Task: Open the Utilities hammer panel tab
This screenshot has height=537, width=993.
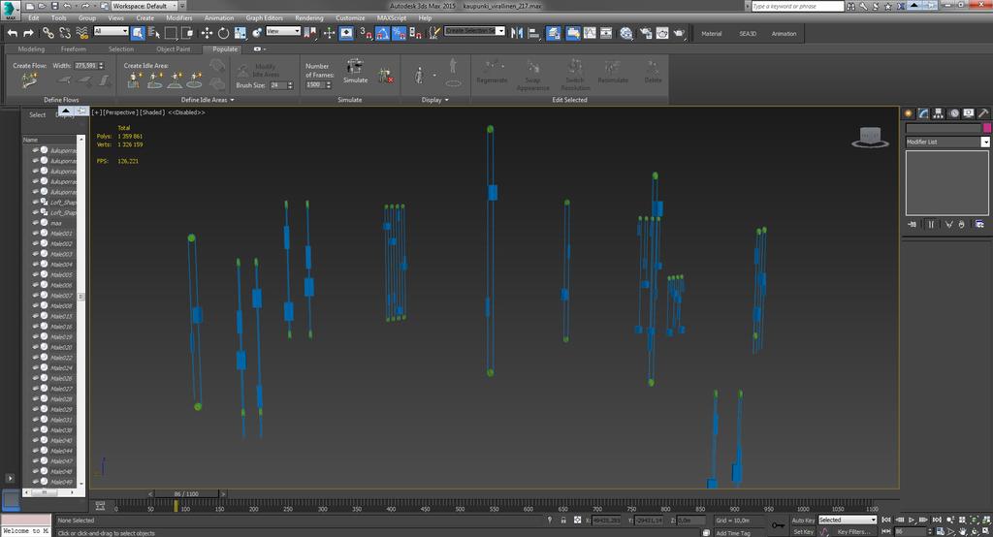Action: coord(983,113)
